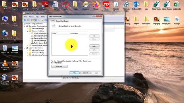Image resolution: width=184 pixels, height=103 pixels.
Task: Click the Forward arrow in Group Policy toolbar
Action: [x=28, y=20]
